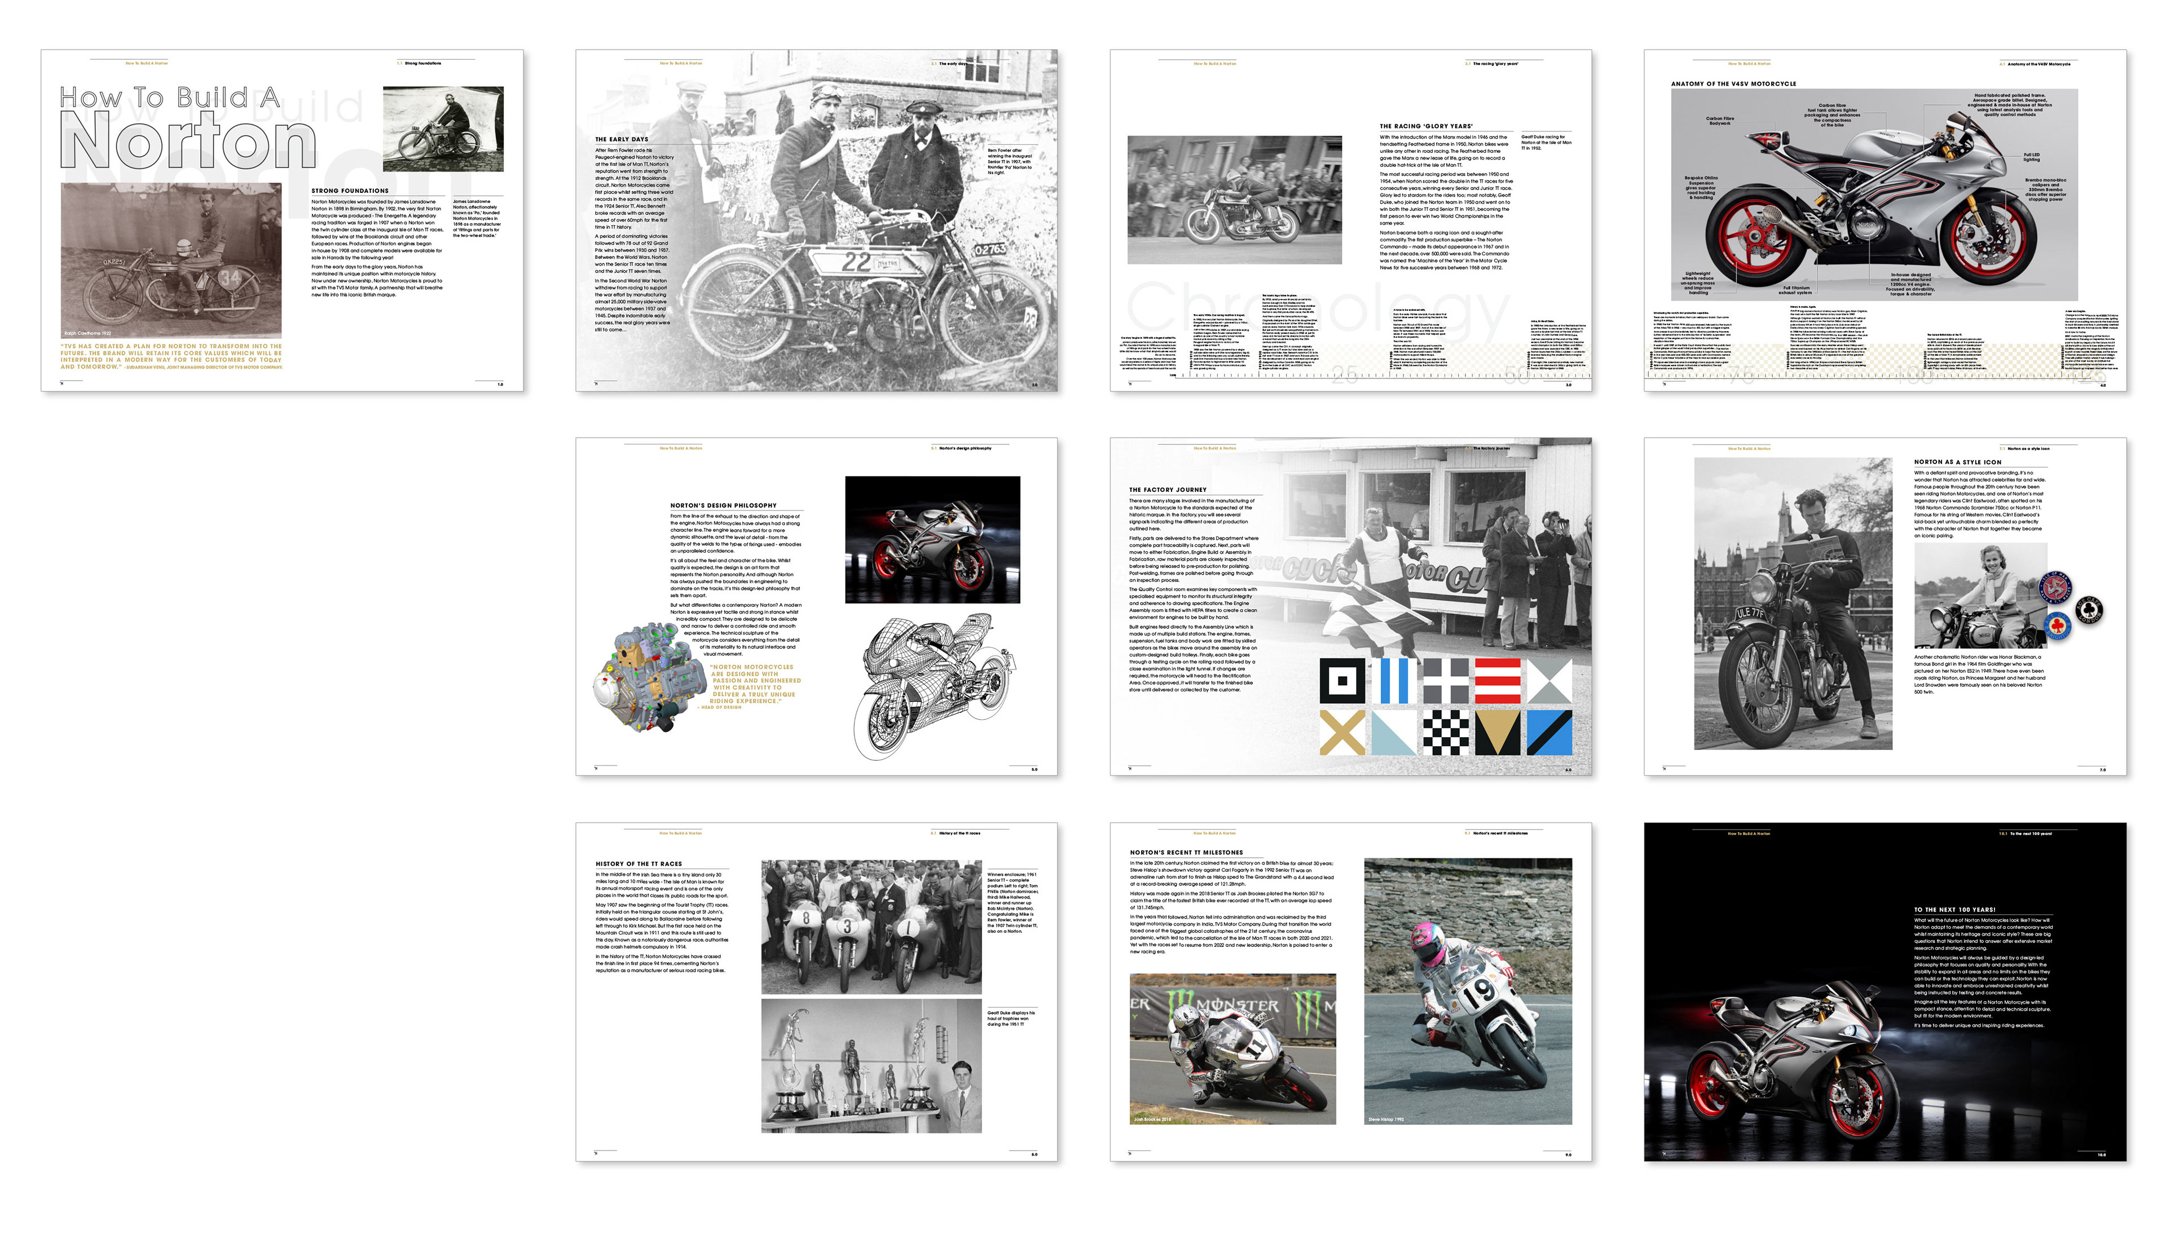Image resolution: width=2166 pixels, height=1234 pixels.
Task: Open the 1961 winners enclosure photo
Action: pyautogui.click(x=871, y=927)
